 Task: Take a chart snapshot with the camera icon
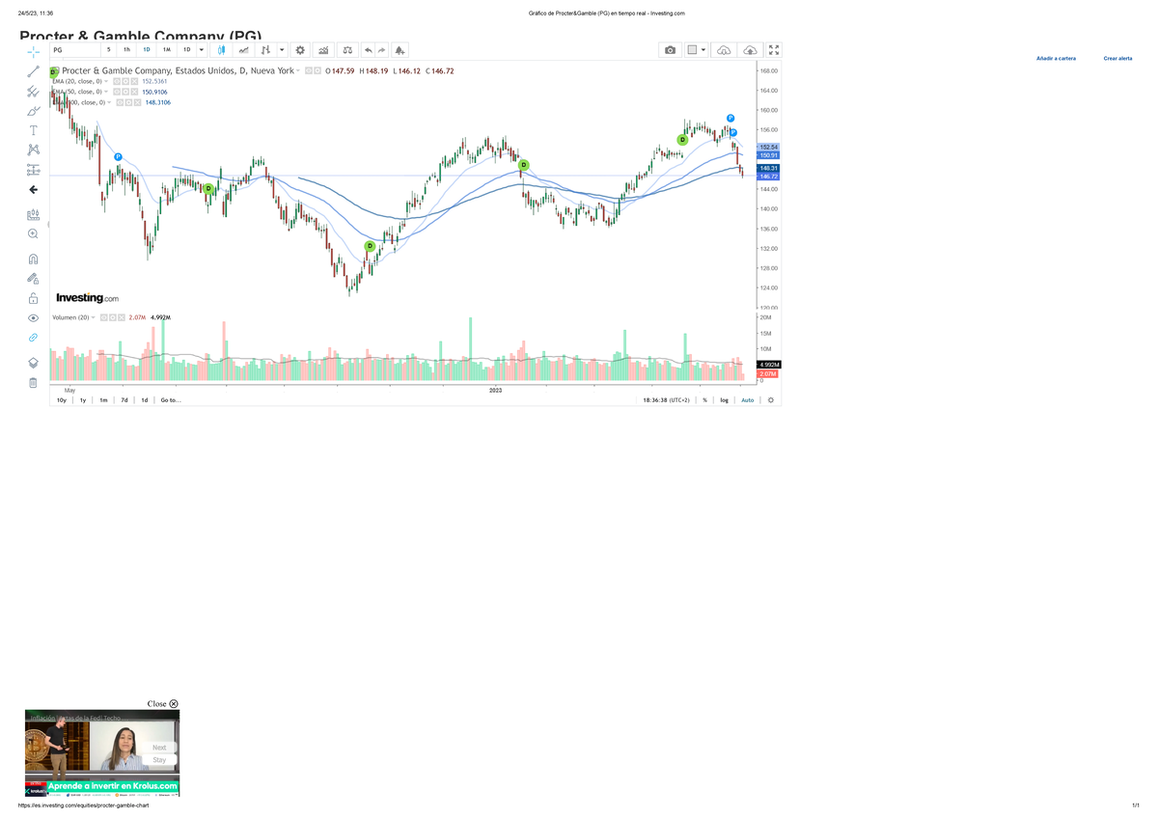pyautogui.click(x=670, y=50)
